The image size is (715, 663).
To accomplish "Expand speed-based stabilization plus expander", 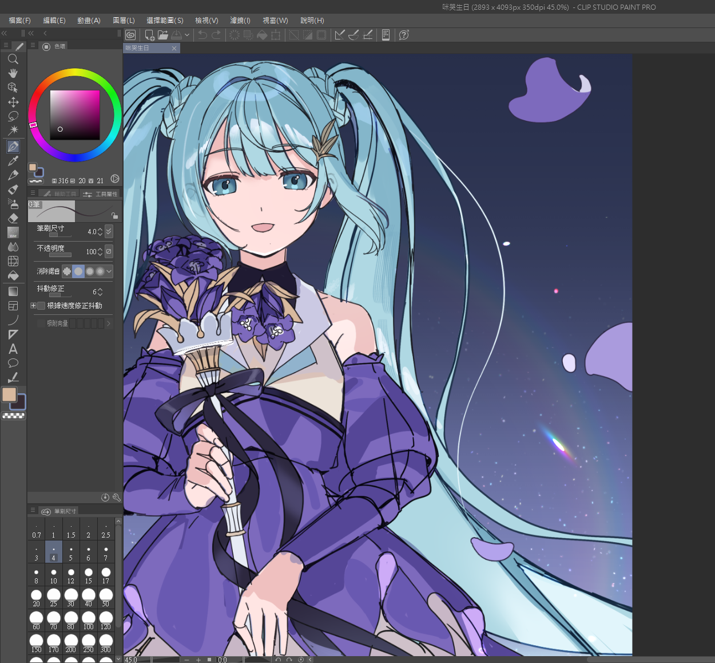I will [x=33, y=306].
